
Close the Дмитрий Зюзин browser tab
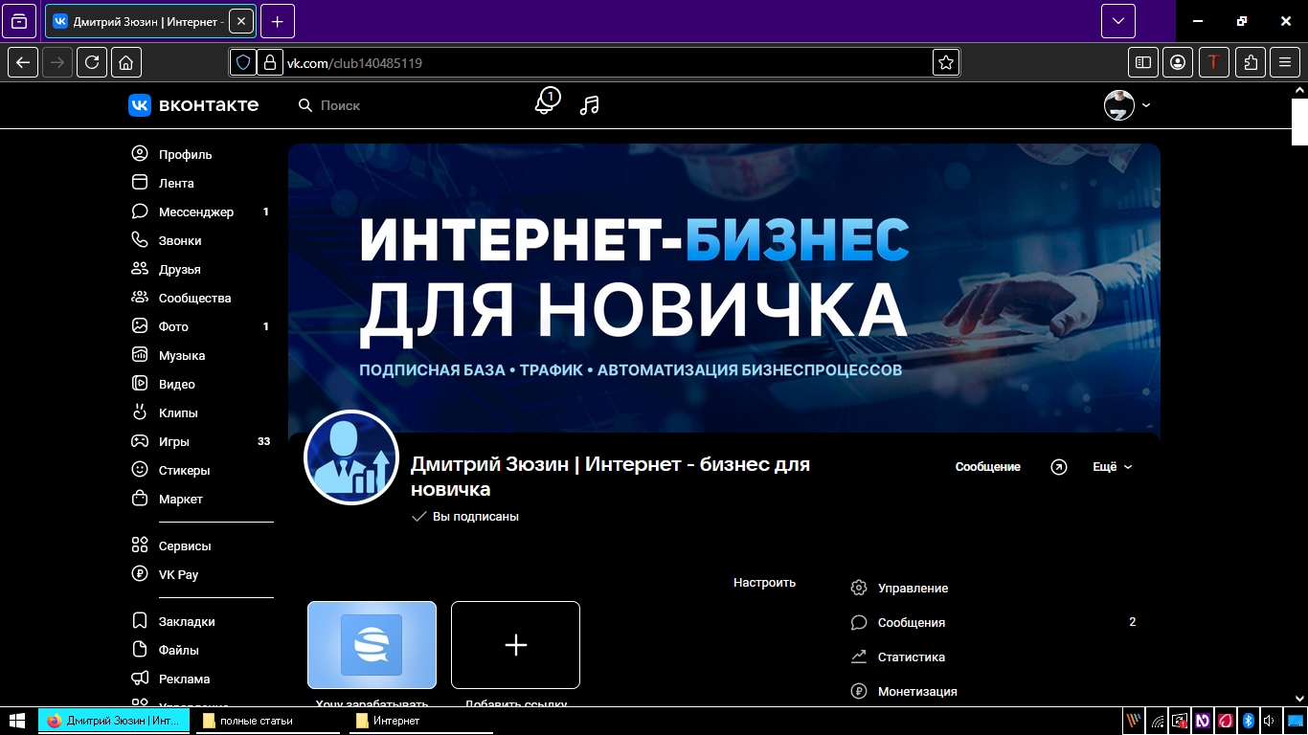pyautogui.click(x=240, y=21)
